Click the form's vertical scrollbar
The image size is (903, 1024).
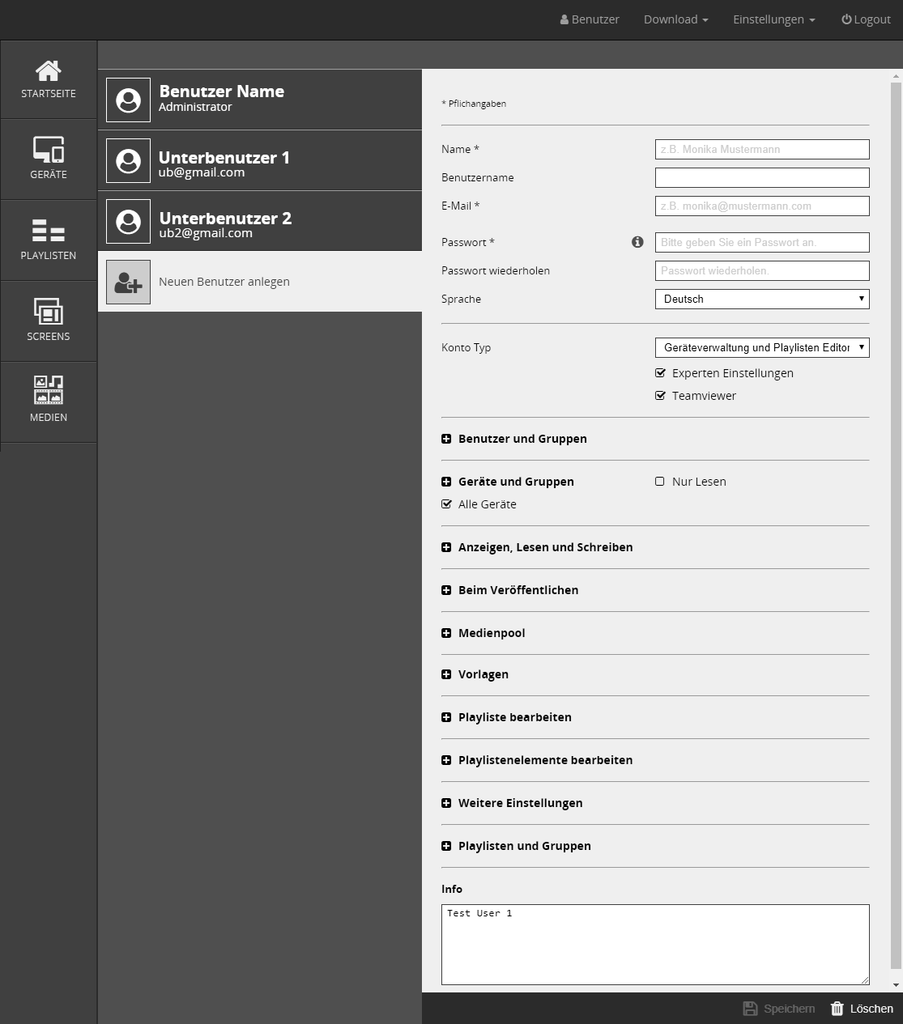[x=896, y=526]
